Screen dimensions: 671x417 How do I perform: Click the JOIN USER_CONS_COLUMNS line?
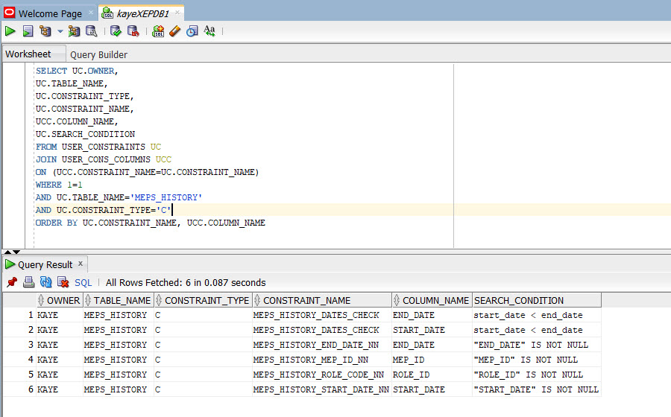[103, 159]
